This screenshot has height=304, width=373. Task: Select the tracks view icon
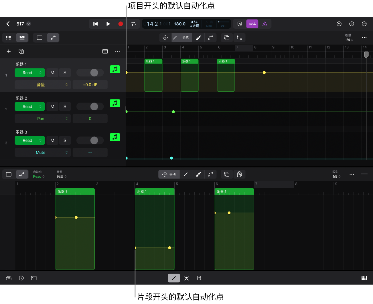click(22, 38)
